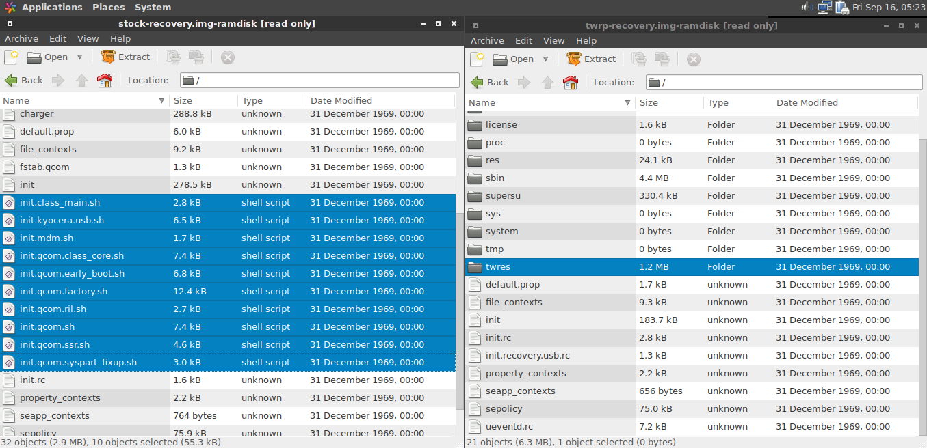Open Places menu in top panel
The image size is (927, 448).
(x=109, y=7)
